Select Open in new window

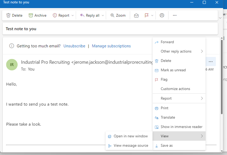129,136
